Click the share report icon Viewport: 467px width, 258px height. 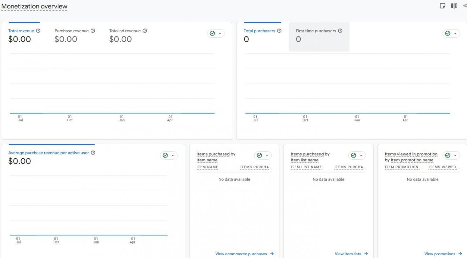point(465,6)
